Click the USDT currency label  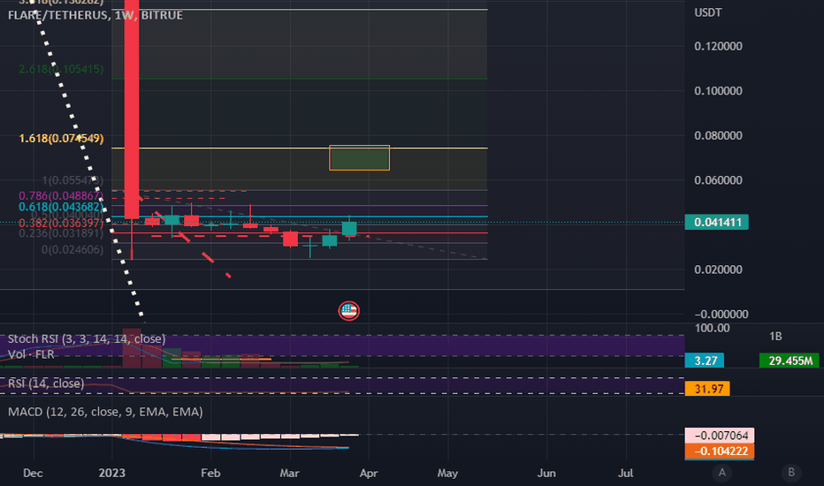[708, 12]
